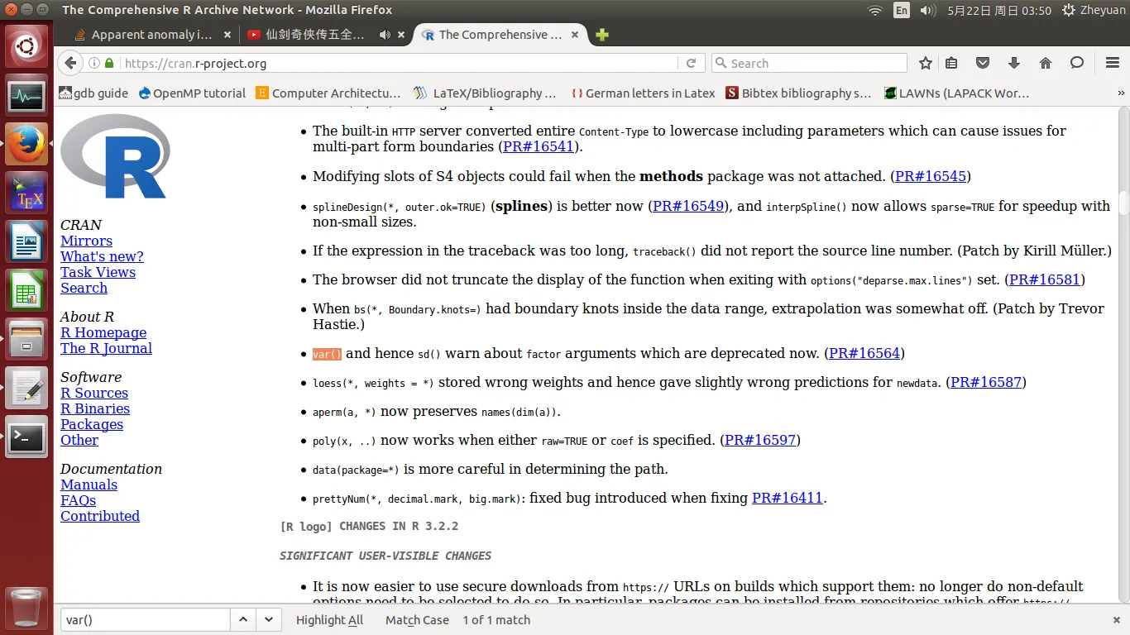
Task: Open bug report PR#16411
Action: pyautogui.click(x=788, y=498)
